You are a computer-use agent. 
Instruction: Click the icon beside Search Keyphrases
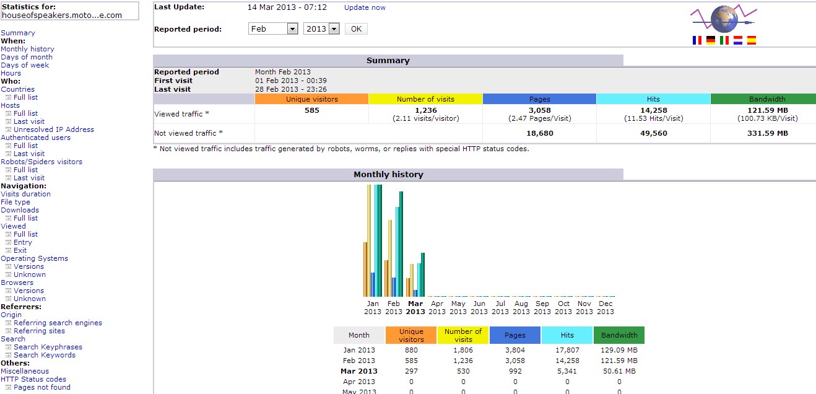click(9, 348)
